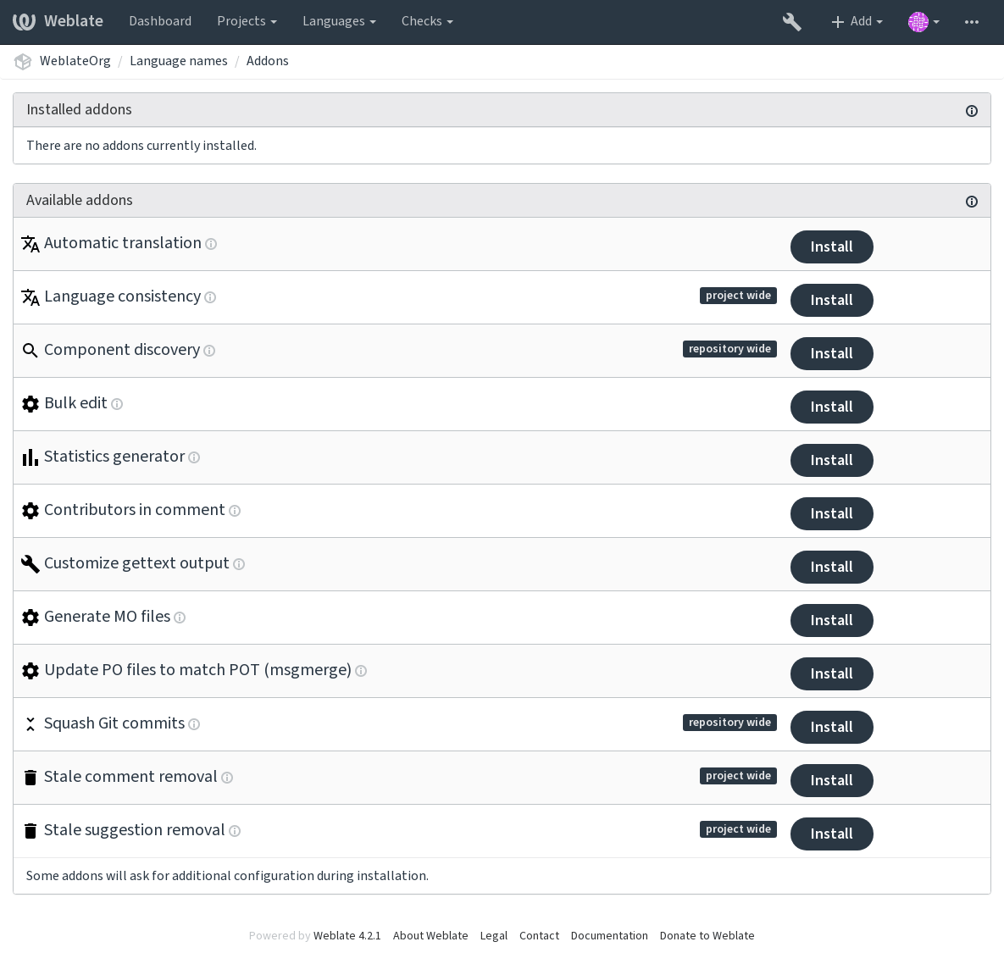Viewport: 1004px width, 964px height.
Task: Install the Update PO files (msgmerge) addon
Action: point(831,674)
